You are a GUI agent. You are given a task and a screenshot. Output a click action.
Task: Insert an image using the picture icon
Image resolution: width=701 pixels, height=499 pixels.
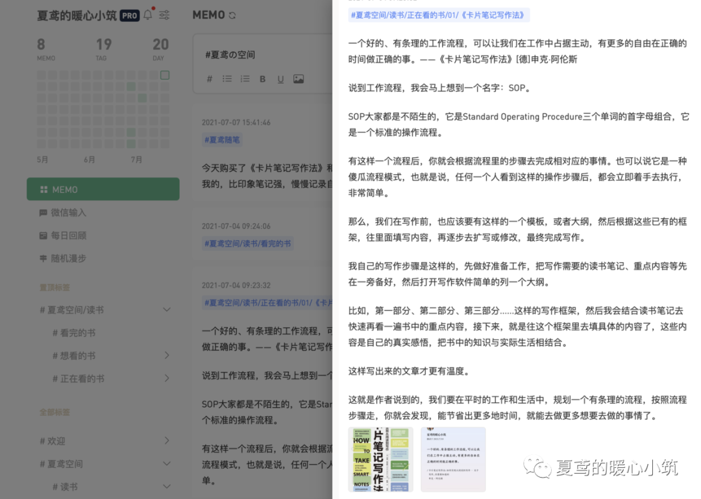point(299,79)
